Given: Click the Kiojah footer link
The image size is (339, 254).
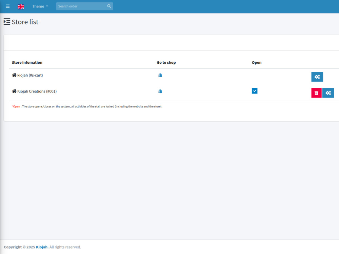Looking at the screenshot, I should [x=42, y=247].
